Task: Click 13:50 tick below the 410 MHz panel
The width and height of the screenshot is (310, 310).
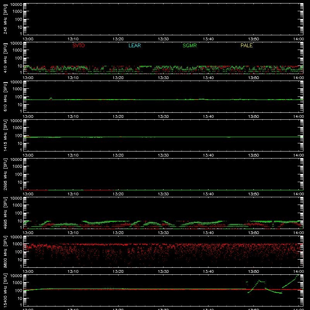Action: [x=253, y=78]
